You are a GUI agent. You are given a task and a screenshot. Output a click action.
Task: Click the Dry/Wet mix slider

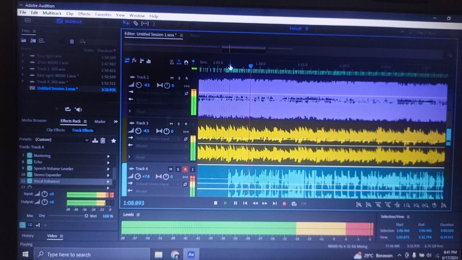point(66,216)
